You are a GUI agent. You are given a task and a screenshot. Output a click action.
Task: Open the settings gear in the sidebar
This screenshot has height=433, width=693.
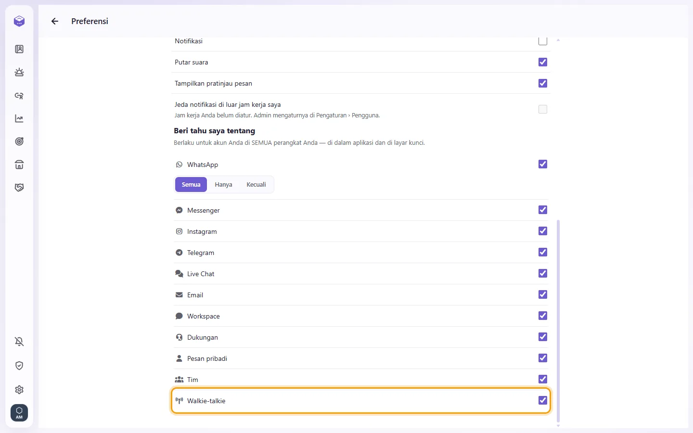pyautogui.click(x=19, y=390)
